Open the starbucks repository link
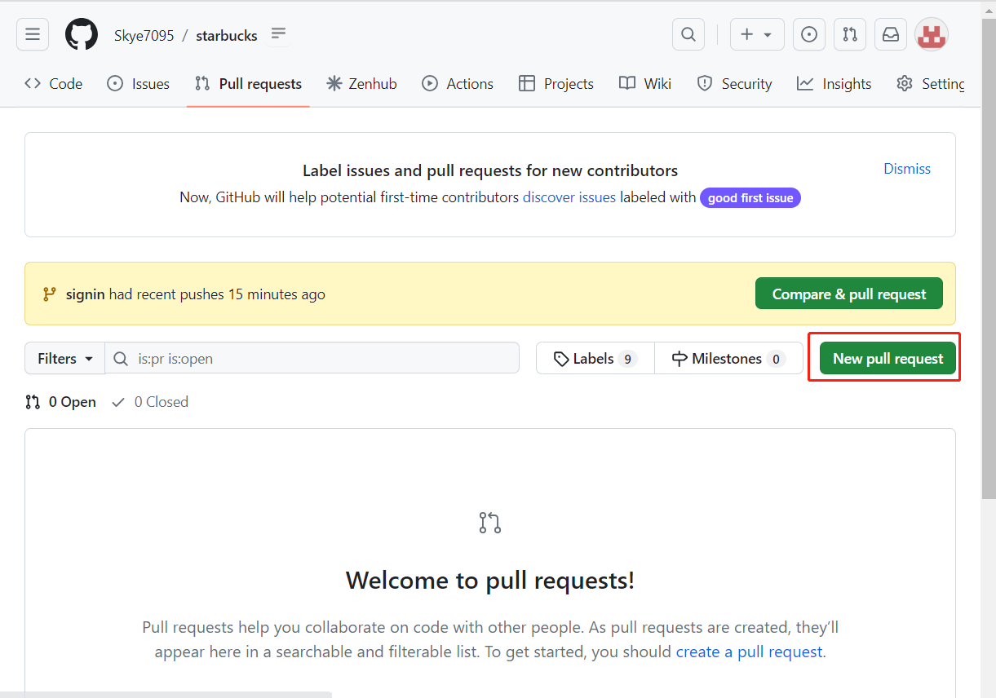The height and width of the screenshot is (698, 996). [227, 35]
